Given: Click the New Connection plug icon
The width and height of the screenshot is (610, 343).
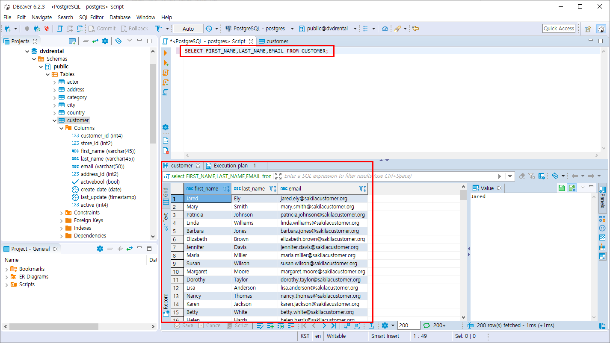Looking at the screenshot, I should pos(8,29).
